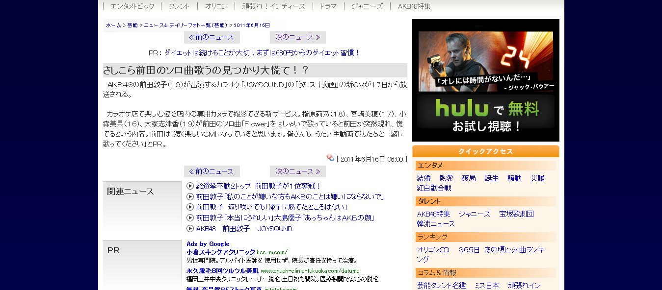Viewport: 662px width, 290px height.
Task: Go to the オリコン navigation item
Action: click(216, 6)
